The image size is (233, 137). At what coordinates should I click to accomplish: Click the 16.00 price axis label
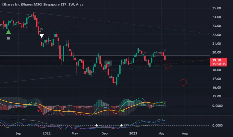click(216, 87)
